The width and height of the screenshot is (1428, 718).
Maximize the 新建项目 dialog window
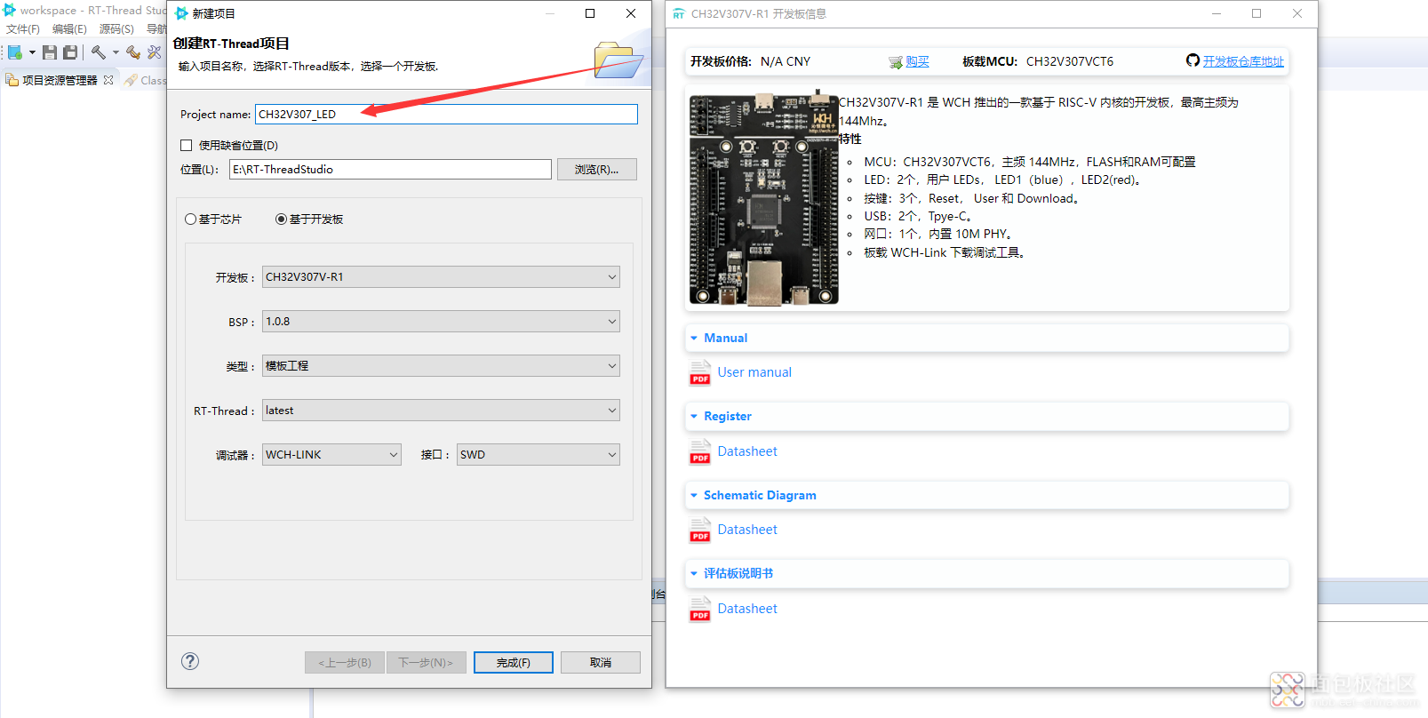click(590, 13)
